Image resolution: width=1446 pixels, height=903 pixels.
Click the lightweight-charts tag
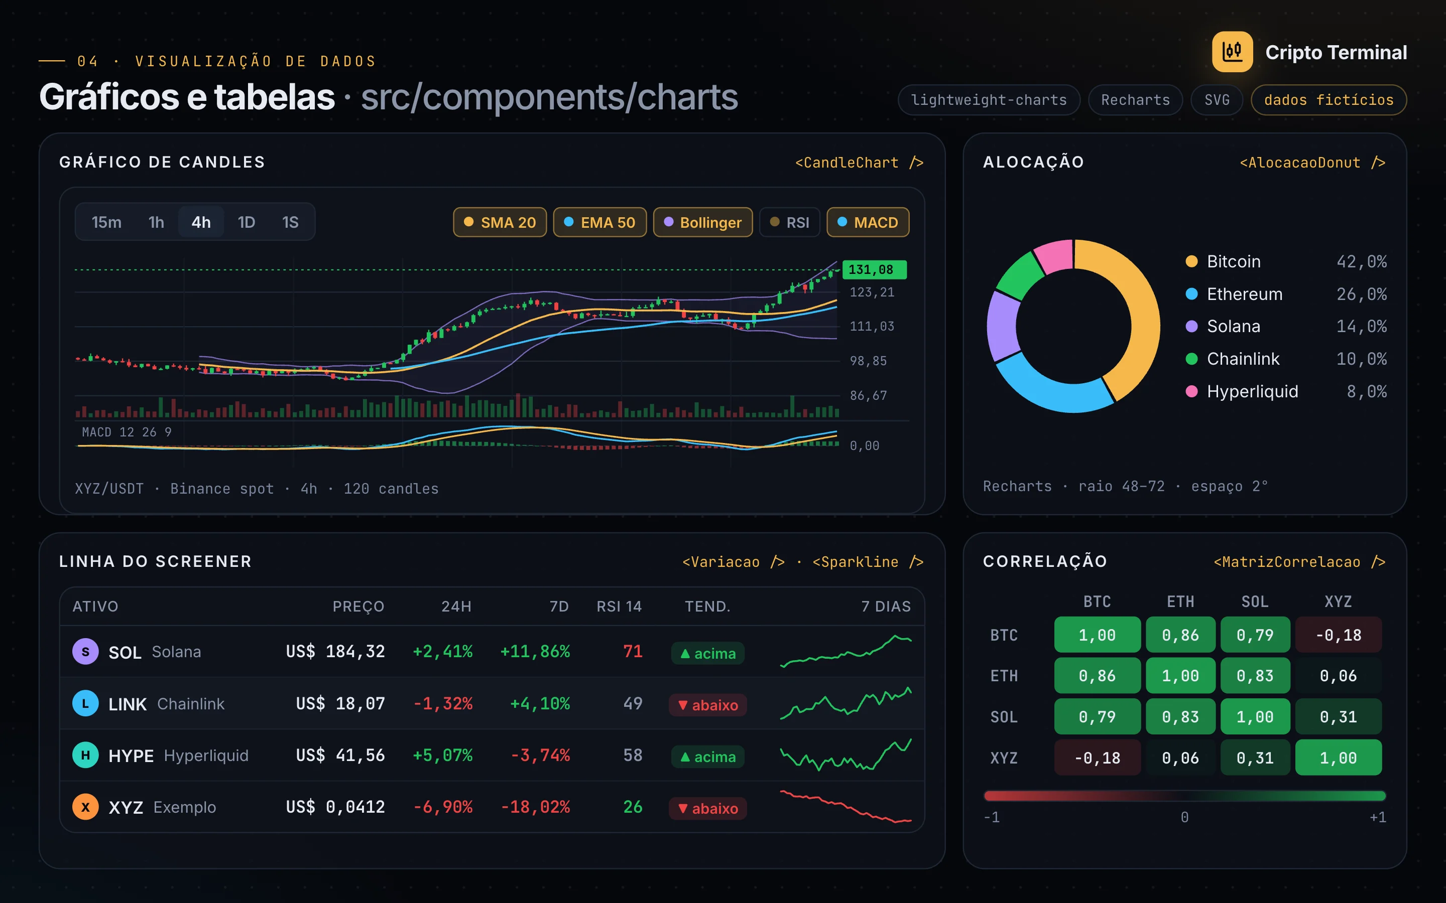click(989, 100)
